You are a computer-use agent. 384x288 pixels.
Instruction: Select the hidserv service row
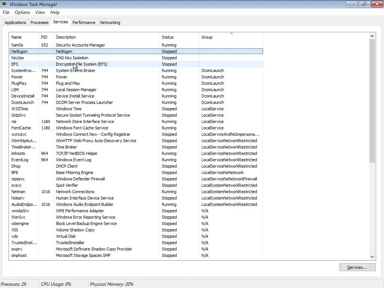point(136,198)
